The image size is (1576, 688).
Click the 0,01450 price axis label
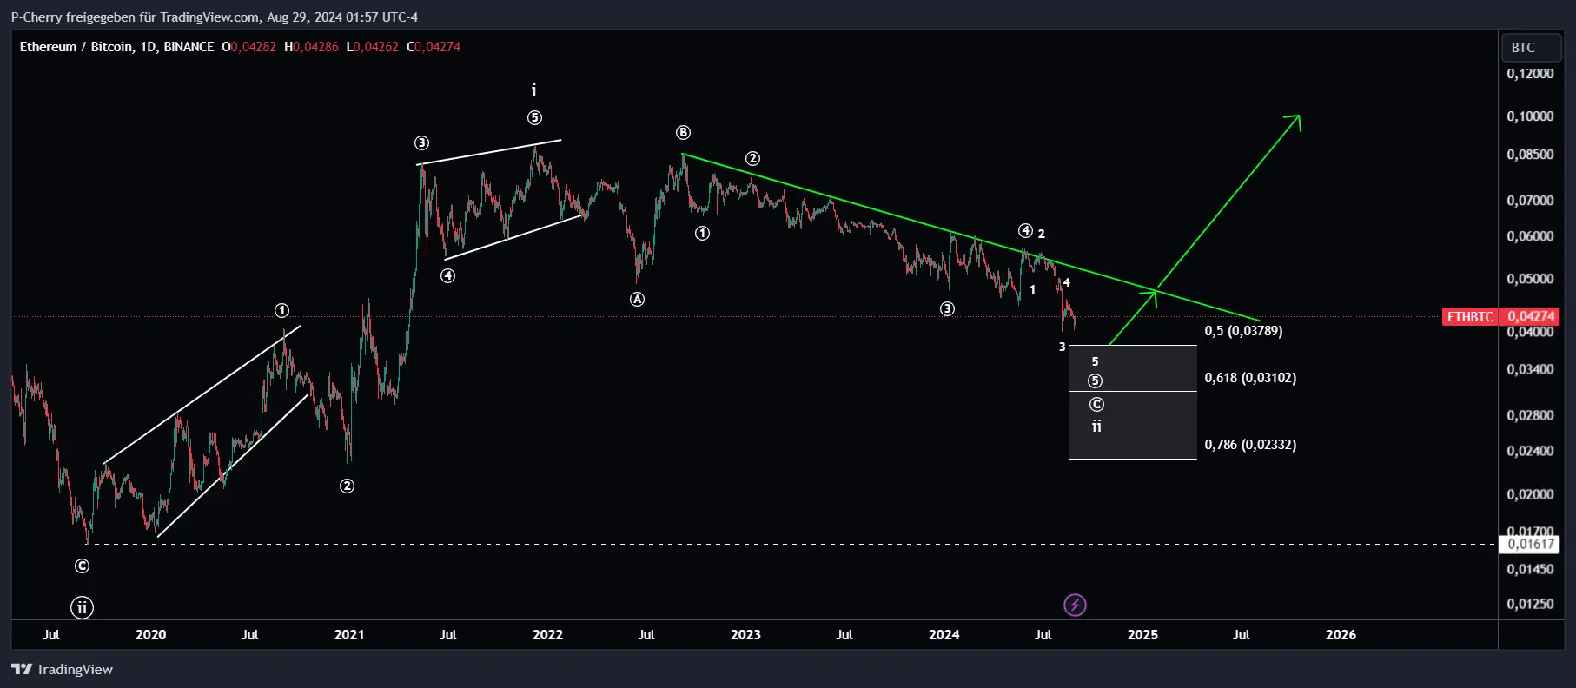pyautogui.click(x=1530, y=569)
